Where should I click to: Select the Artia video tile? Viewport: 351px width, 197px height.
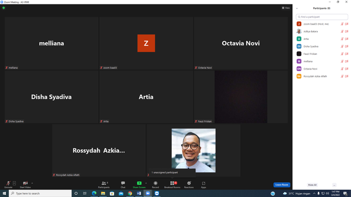click(x=146, y=97)
